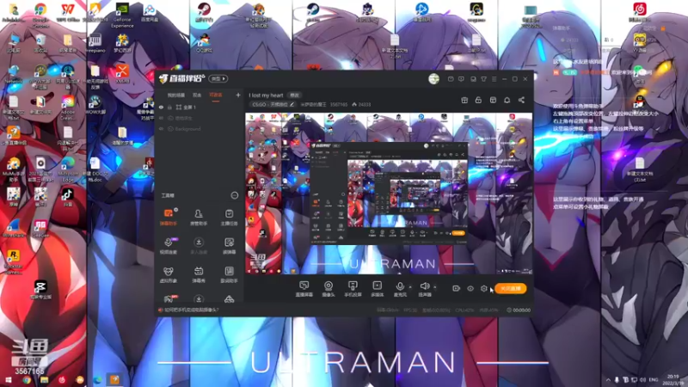Open WPS Office desktop shortcut
688x387 pixels.
coord(67,13)
